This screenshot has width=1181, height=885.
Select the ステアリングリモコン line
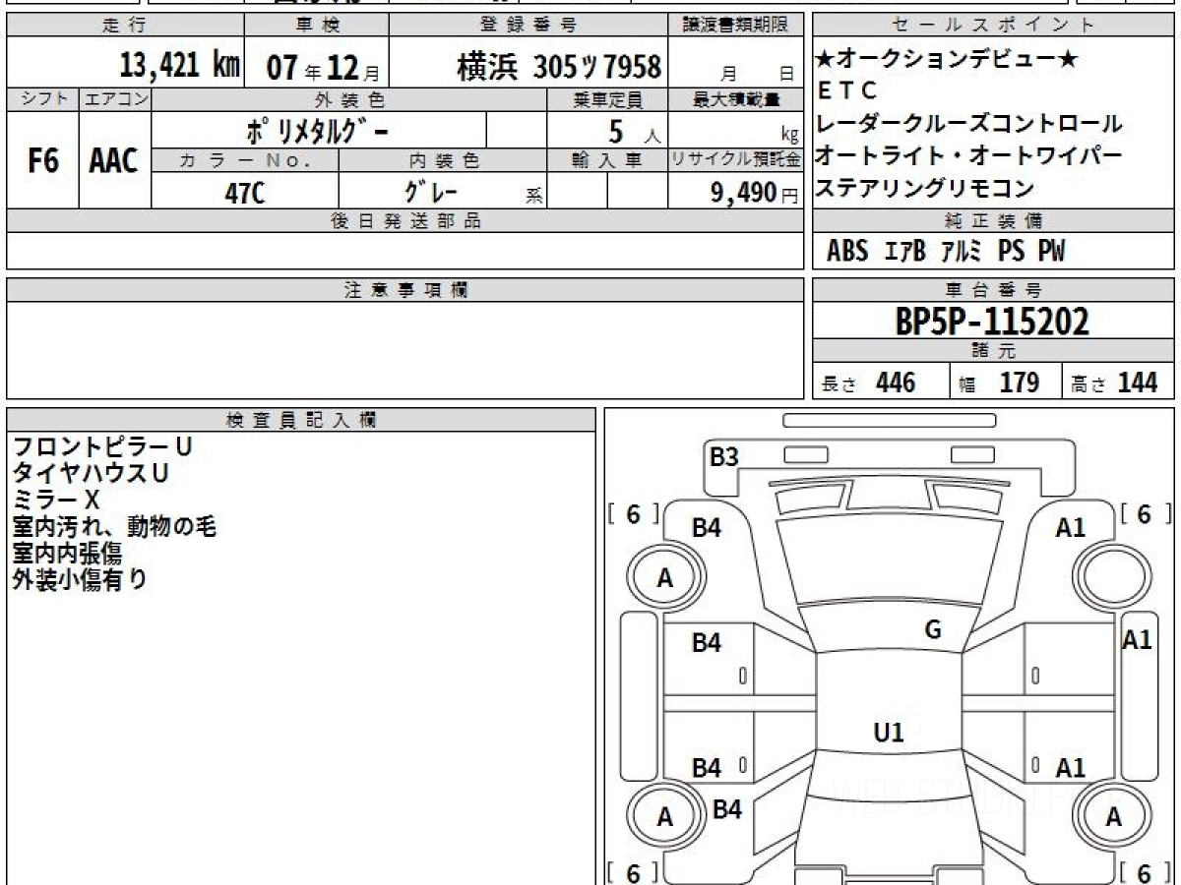coord(925,189)
